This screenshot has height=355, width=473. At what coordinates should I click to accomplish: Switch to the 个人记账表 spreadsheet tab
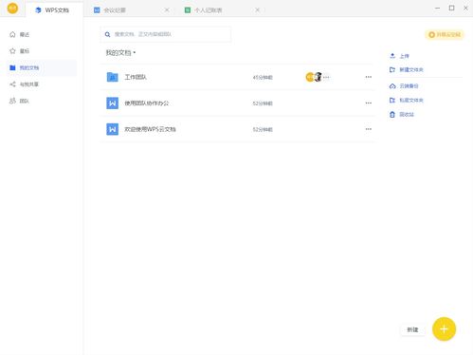point(203,10)
